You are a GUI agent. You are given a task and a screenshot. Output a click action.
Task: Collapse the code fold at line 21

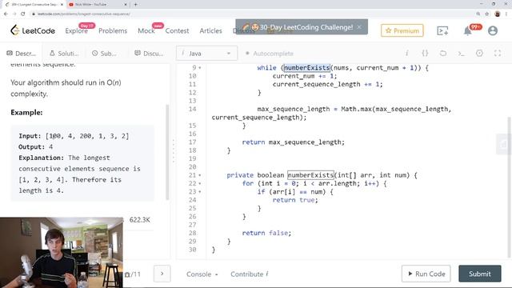coord(200,175)
